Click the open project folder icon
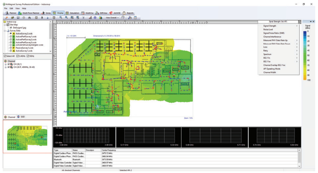This screenshot has height=173, width=318. pyautogui.click(x=13, y=18)
